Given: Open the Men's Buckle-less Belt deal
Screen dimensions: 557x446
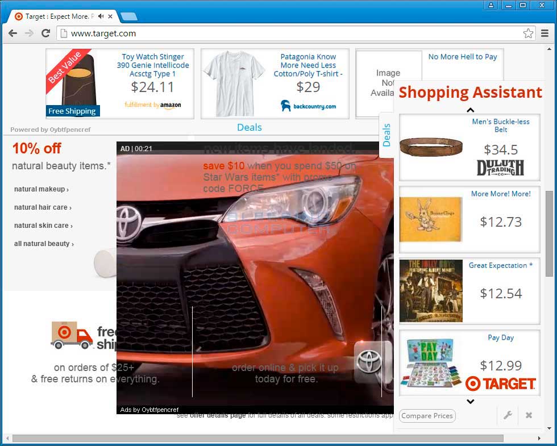Looking at the screenshot, I should (x=501, y=126).
